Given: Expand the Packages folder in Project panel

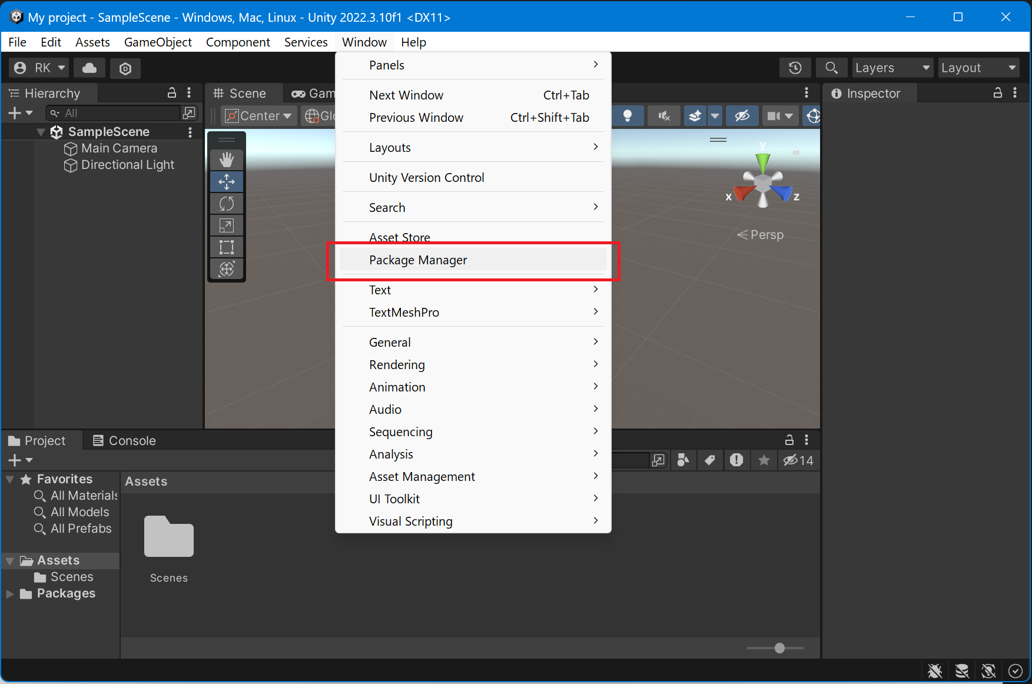Looking at the screenshot, I should [9, 593].
